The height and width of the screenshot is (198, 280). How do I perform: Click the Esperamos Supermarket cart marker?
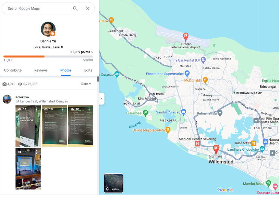[187, 73]
